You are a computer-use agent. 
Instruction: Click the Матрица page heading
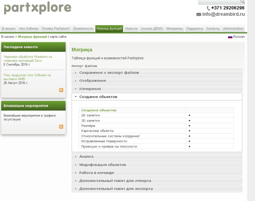pyautogui.click(x=82, y=50)
